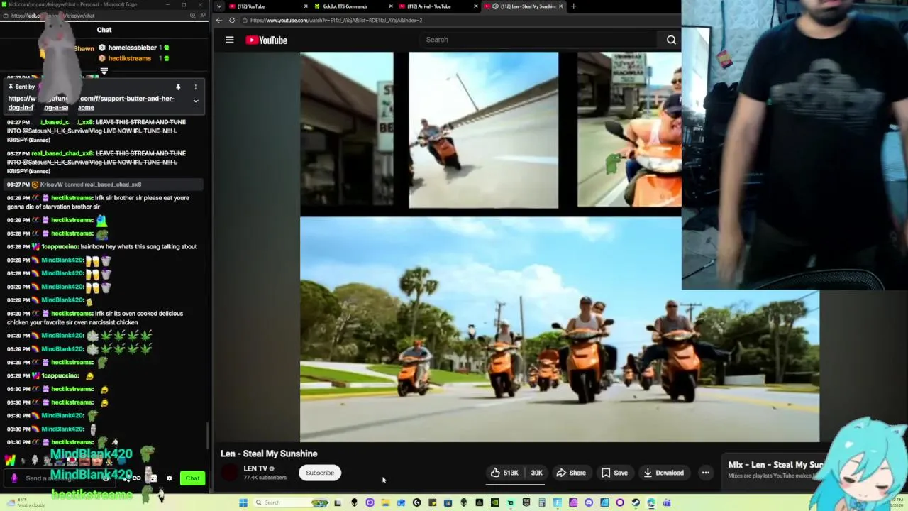Open site info icon in Kick address bar
The image size is (908, 511).
click(6, 16)
